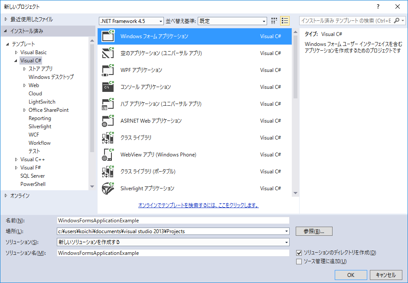Select LightSwitch in the template tree
Screen dimensions: 408x283
click(42, 102)
